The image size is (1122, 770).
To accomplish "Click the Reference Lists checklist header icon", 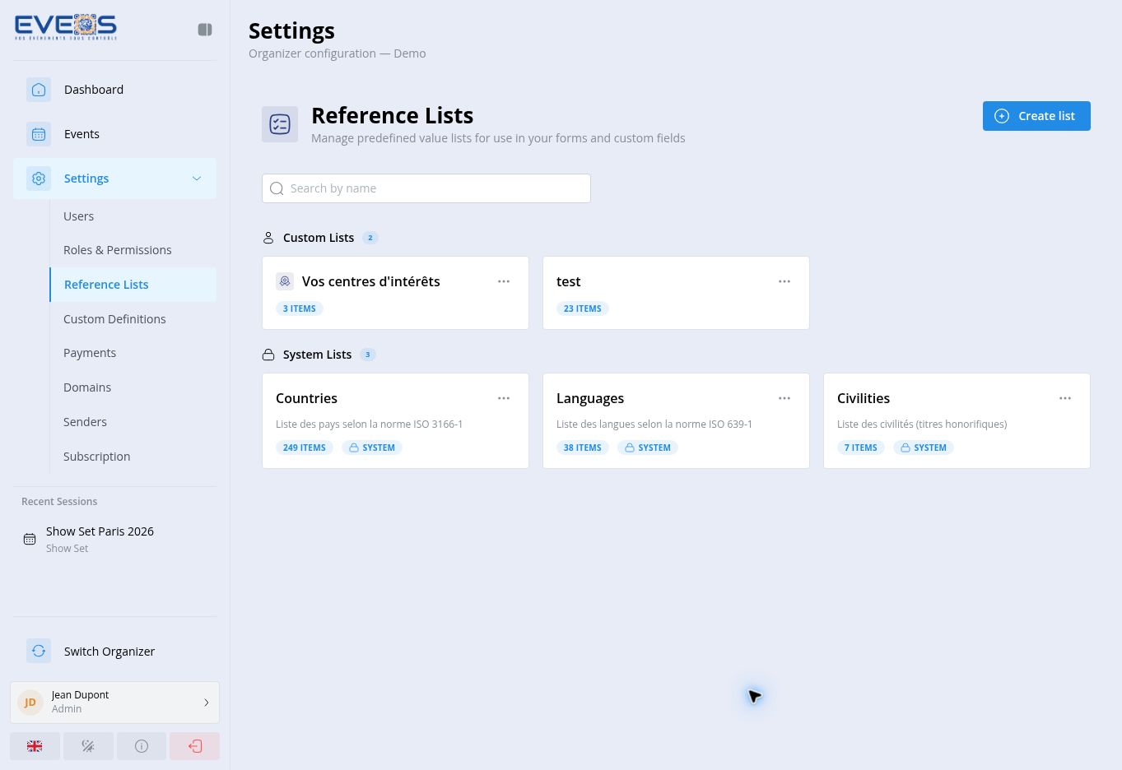I will (x=280, y=124).
